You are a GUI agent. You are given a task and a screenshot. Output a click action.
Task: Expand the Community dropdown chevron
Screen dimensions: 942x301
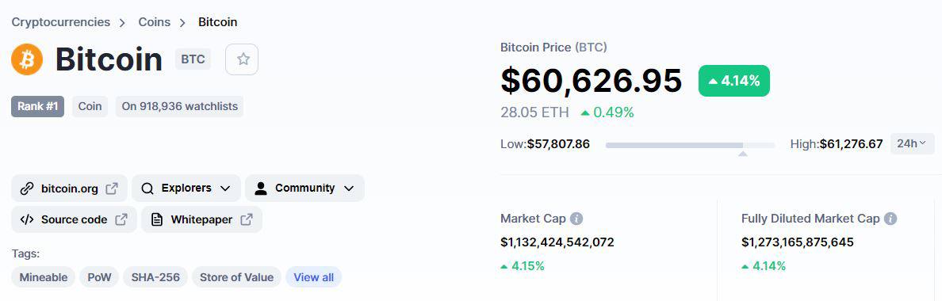pos(349,189)
